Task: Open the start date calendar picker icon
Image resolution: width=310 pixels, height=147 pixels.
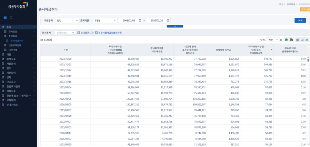Action: [140, 21]
